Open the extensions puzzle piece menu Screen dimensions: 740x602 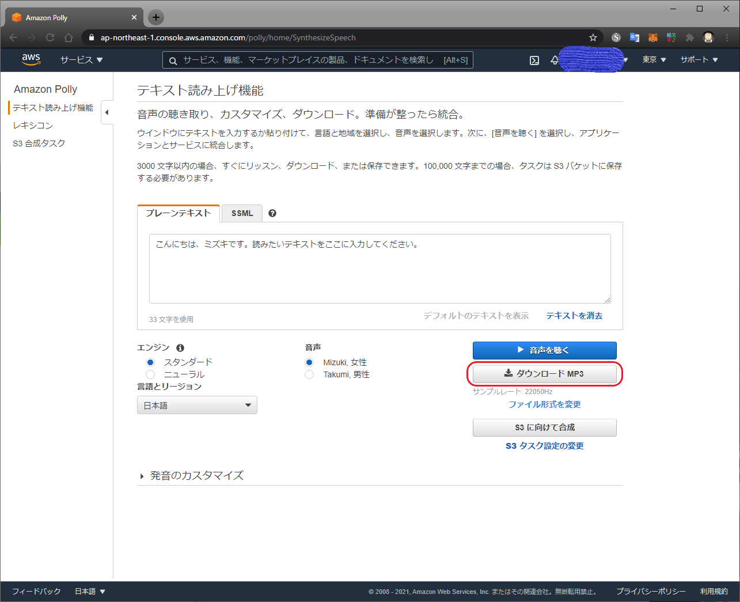coord(690,37)
